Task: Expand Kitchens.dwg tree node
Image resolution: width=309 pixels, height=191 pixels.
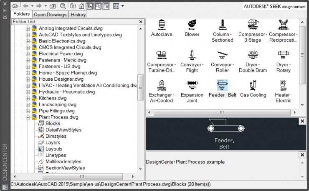Action: coord(28,98)
